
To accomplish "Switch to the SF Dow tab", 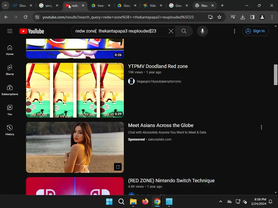I will pyautogui.click(x=20, y=6).
